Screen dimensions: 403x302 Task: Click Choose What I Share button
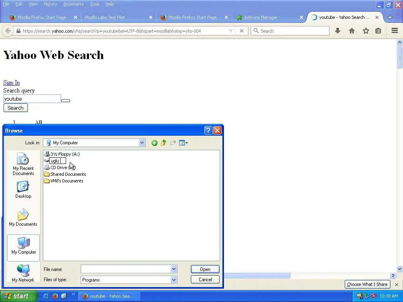click(367, 284)
